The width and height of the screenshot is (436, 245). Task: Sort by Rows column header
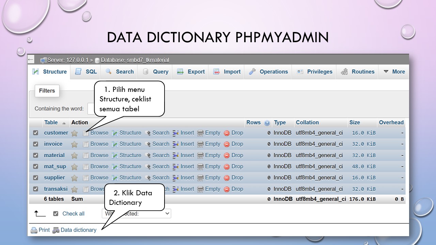(x=253, y=122)
